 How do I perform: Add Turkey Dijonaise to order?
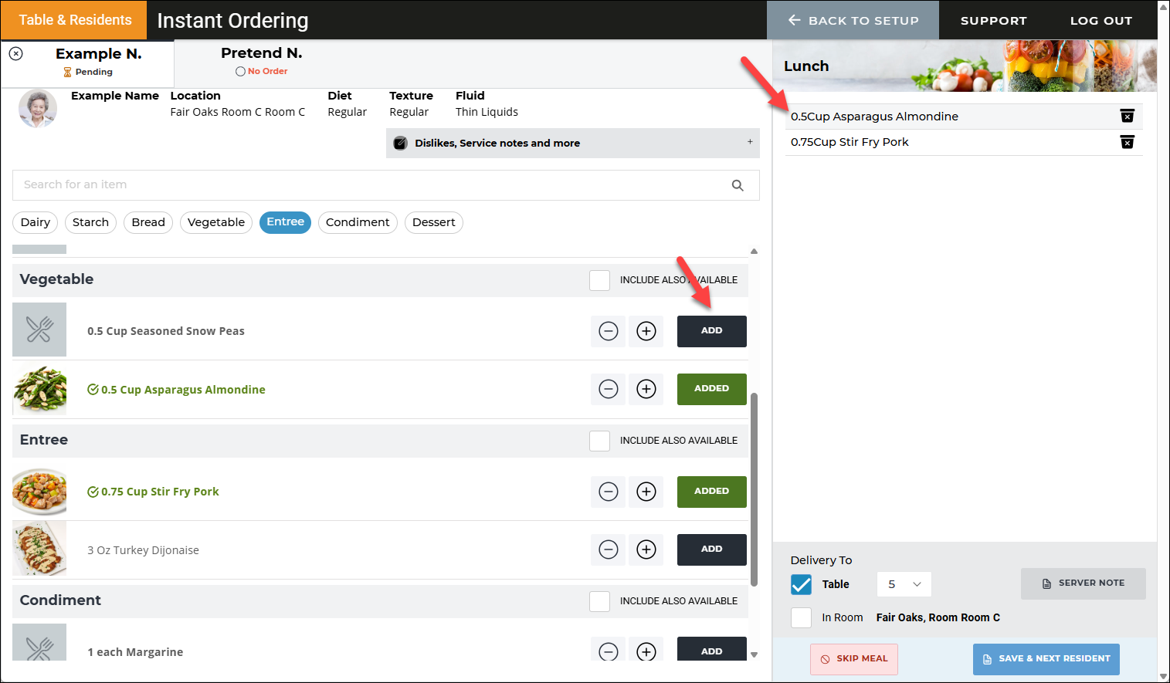pyautogui.click(x=711, y=549)
